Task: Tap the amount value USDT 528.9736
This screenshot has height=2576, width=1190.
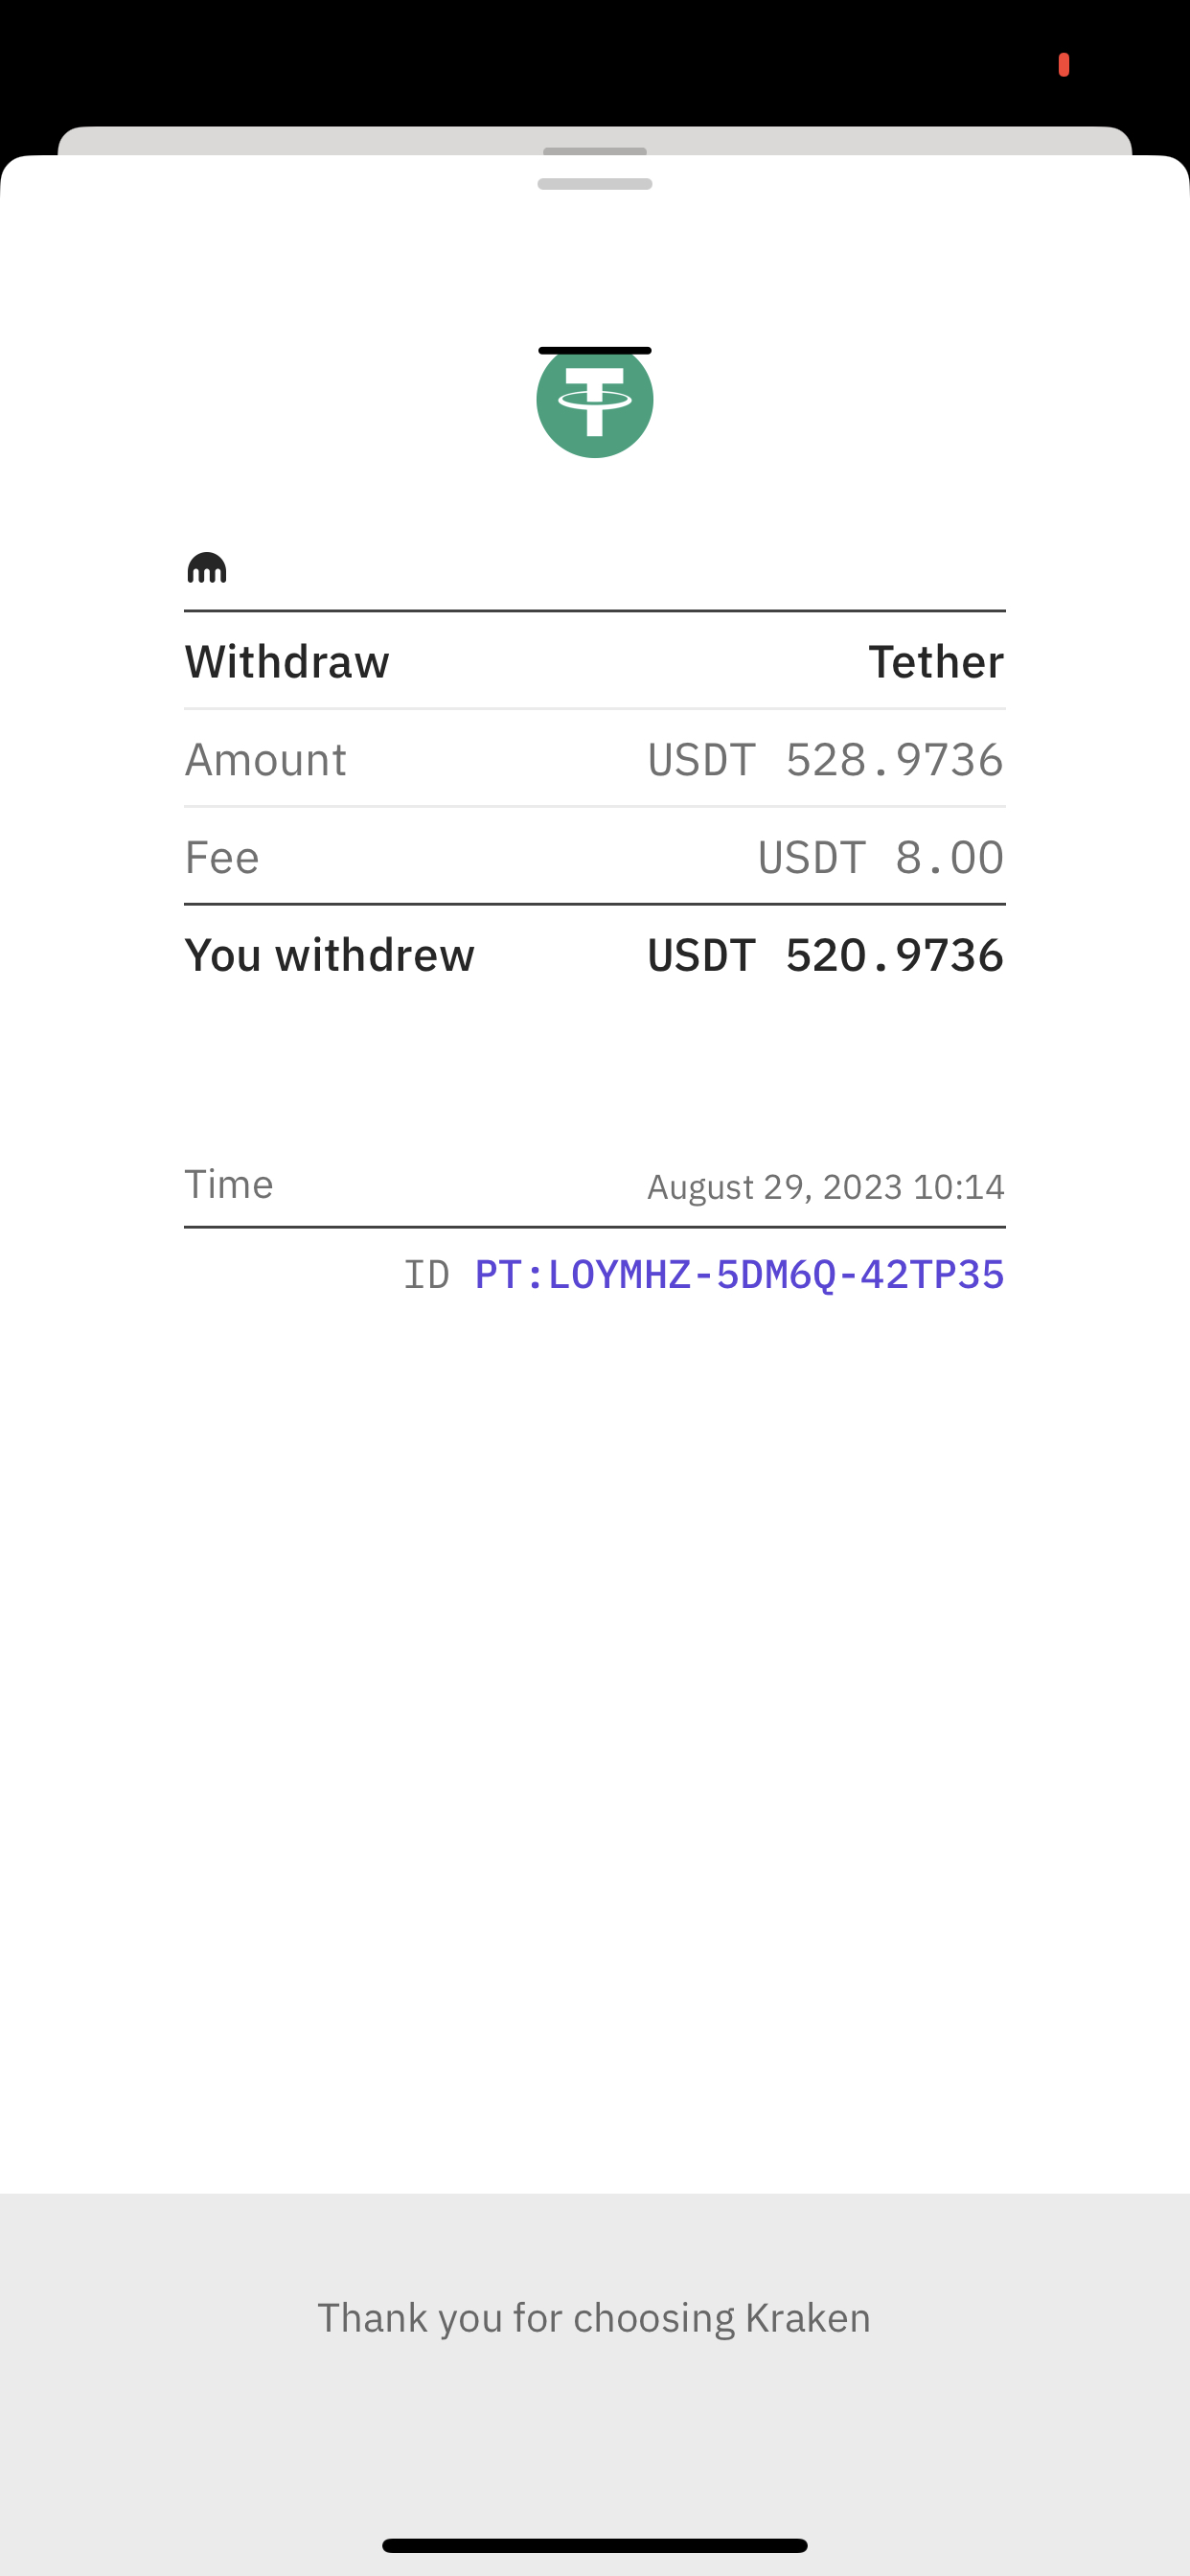Action: click(x=825, y=759)
